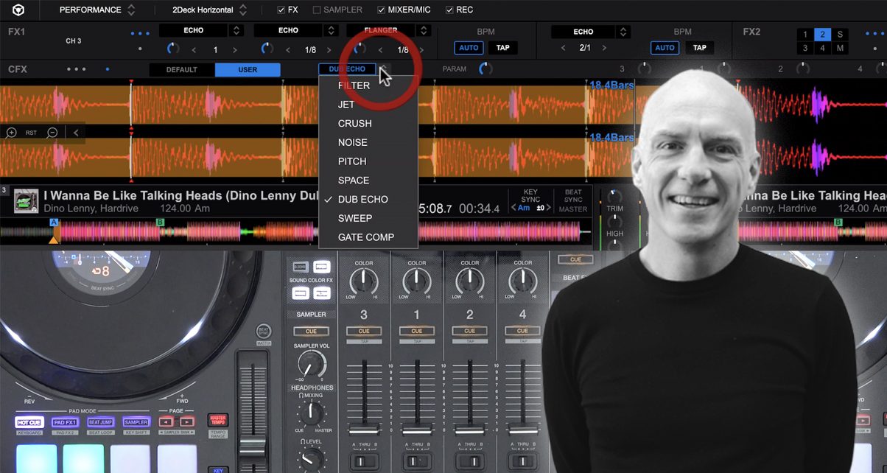This screenshot has height=473, width=887.
Task: Enable the SAMPLER panel checkbox
Action: click(317, 10)
